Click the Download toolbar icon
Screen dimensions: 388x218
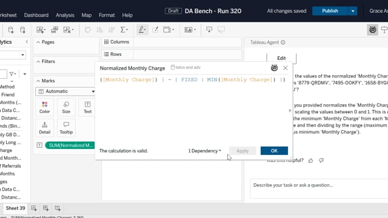click(x=209, y=30)
